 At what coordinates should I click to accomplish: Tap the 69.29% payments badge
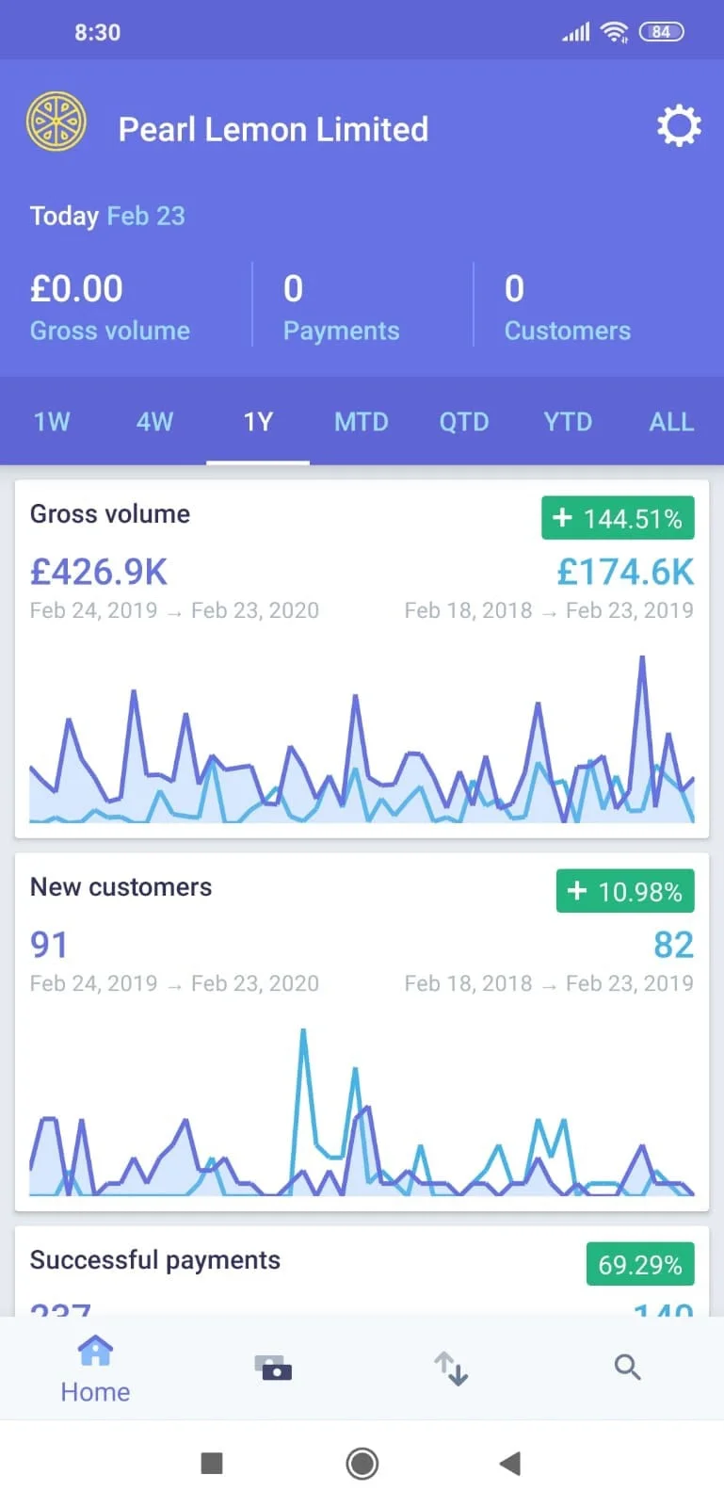click(640, 1264)
